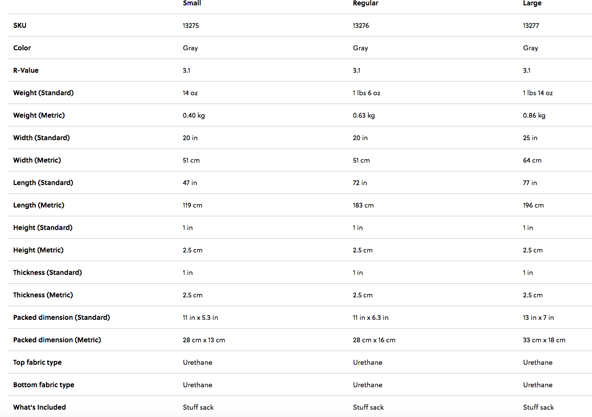Viewport: 592px width, 417px height.
Task: Click the 1 lbs 14 oz weight
Action: (538, 93)
